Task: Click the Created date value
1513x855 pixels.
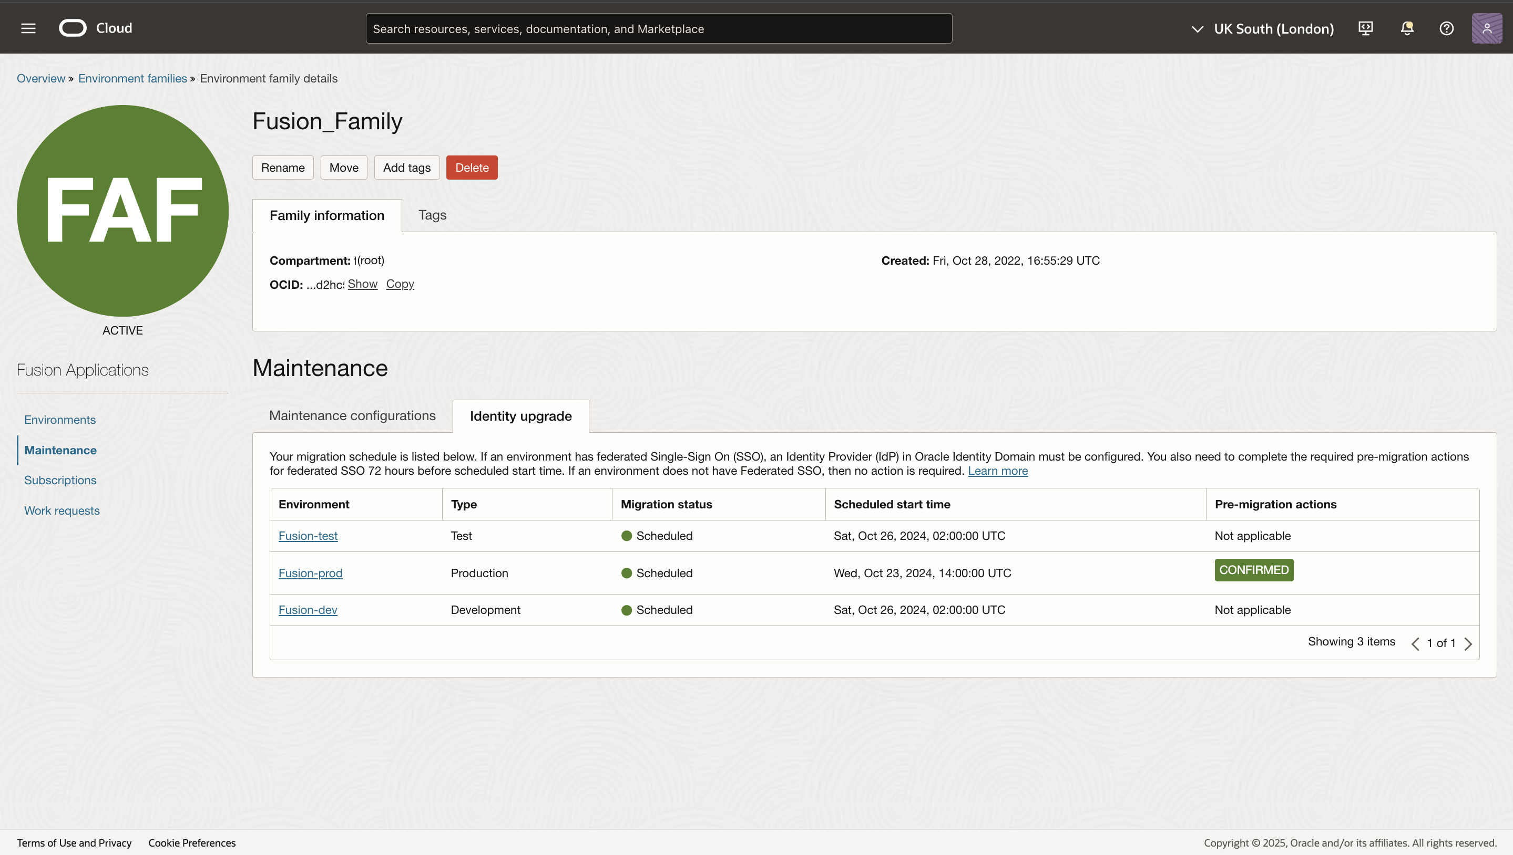Action: (1016, 260)
